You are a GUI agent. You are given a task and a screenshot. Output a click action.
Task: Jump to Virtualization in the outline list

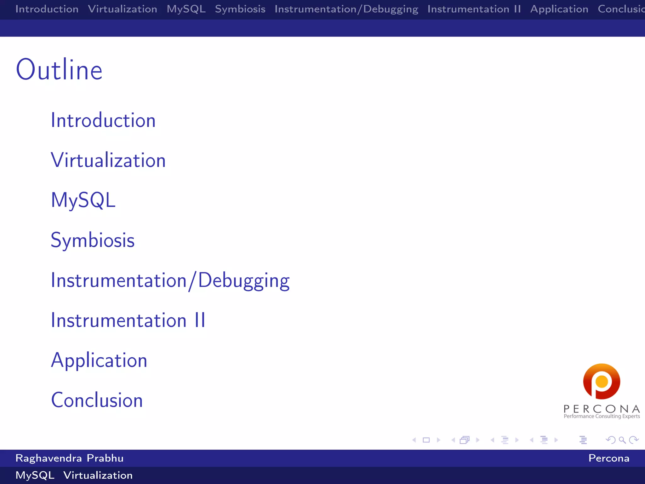click(x=108, y=160)
